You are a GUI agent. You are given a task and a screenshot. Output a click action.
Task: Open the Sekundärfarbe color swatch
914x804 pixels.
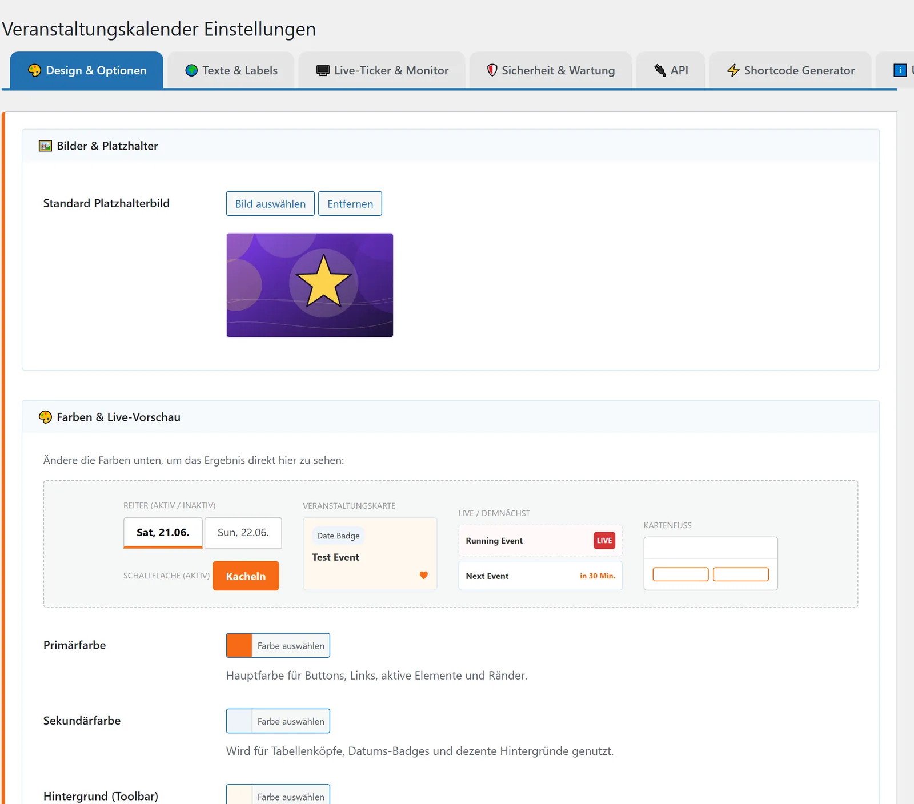(x=239, y=721)
